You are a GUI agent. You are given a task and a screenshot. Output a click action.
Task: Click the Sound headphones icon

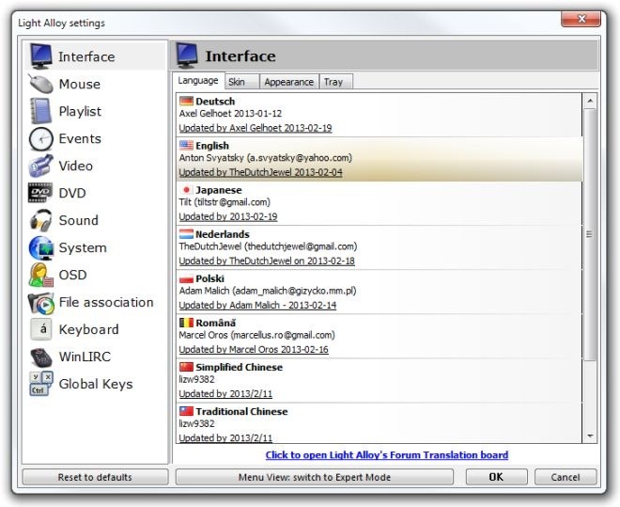pyautogui.click(x=40, y=220)
